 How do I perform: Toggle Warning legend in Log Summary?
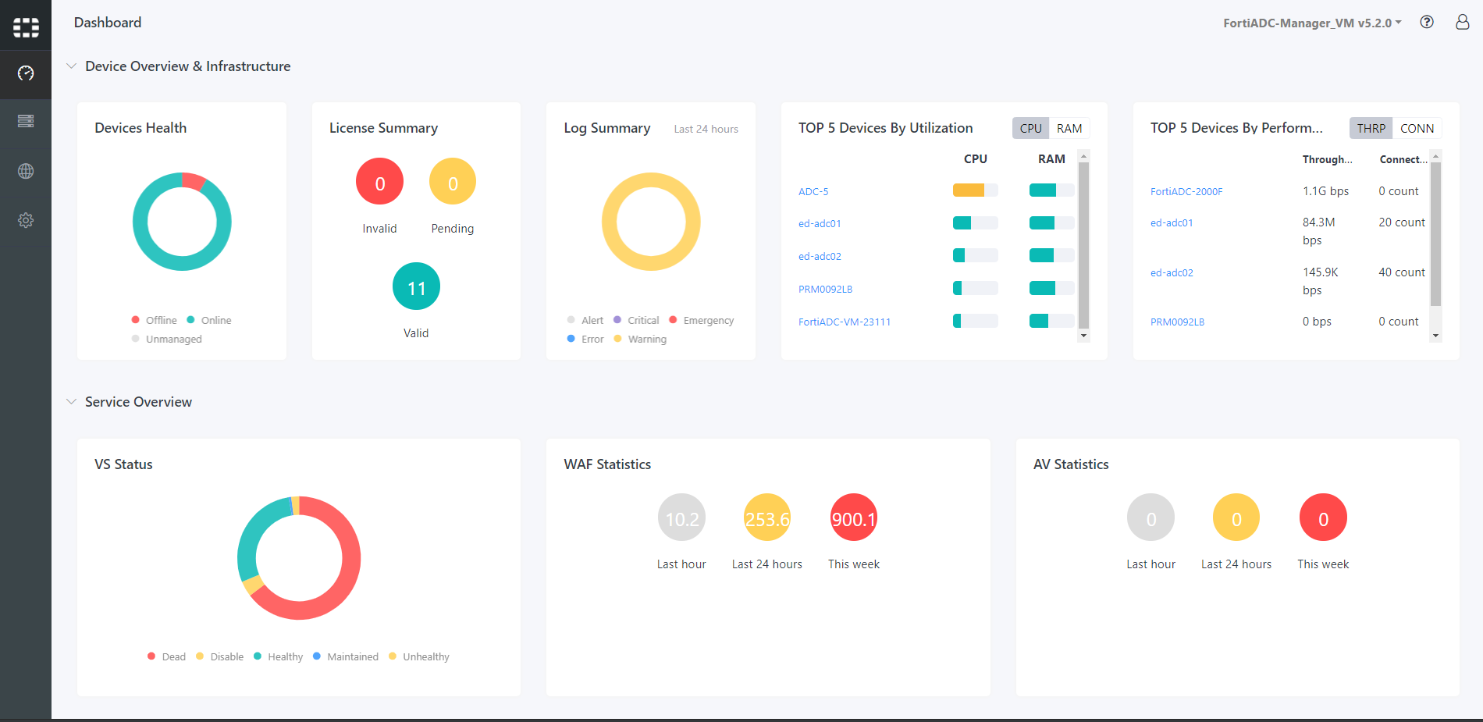click(x=640, y=339)
